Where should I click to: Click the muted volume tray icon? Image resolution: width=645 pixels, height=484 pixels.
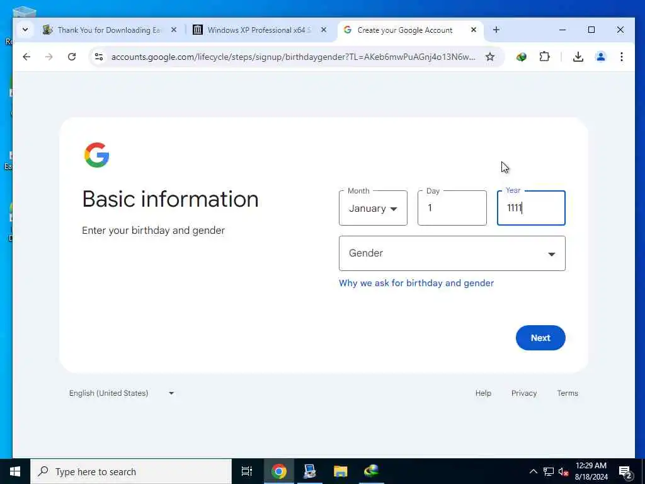pyautogui.click(x=563, y=471)
